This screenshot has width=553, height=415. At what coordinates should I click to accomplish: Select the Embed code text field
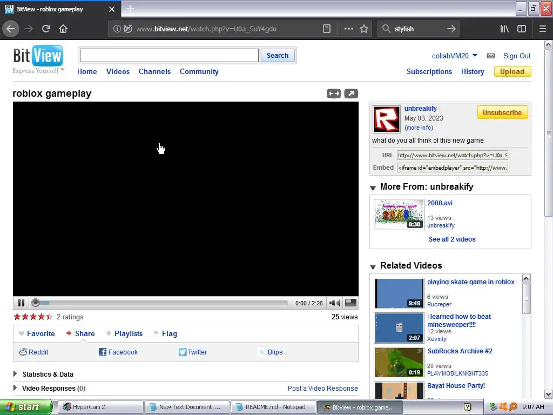coord(453,168)
